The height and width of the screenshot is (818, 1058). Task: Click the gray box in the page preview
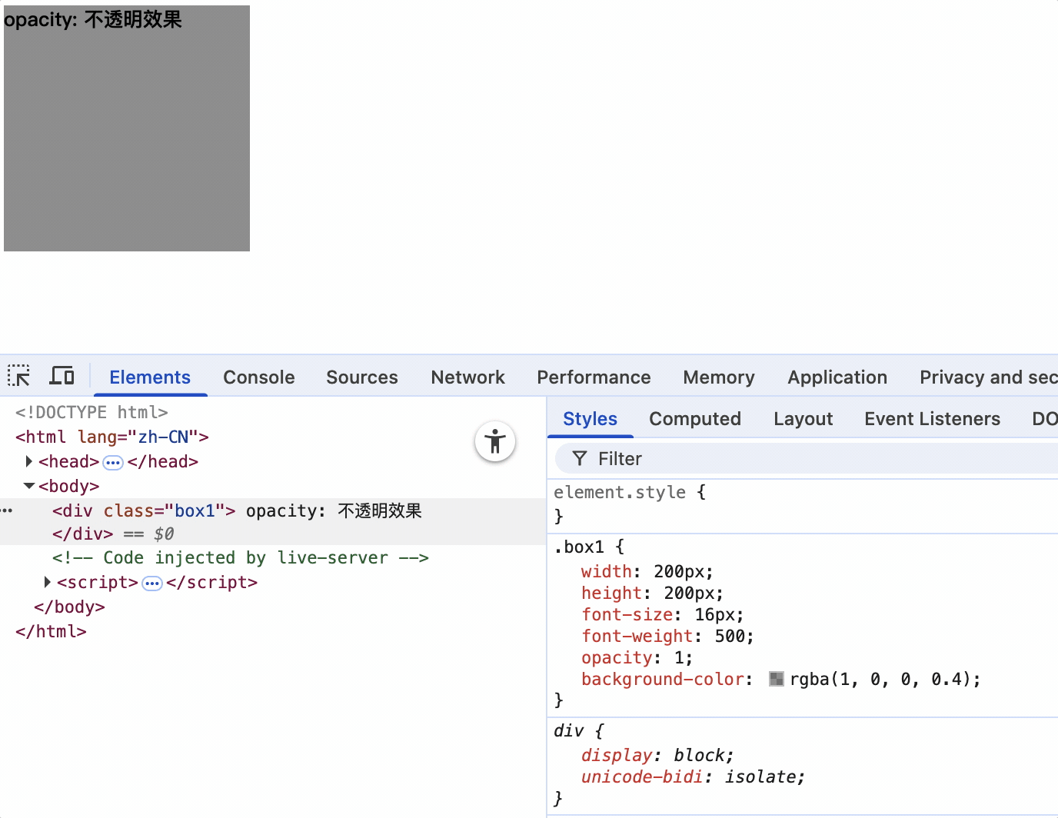coord(127,128)
